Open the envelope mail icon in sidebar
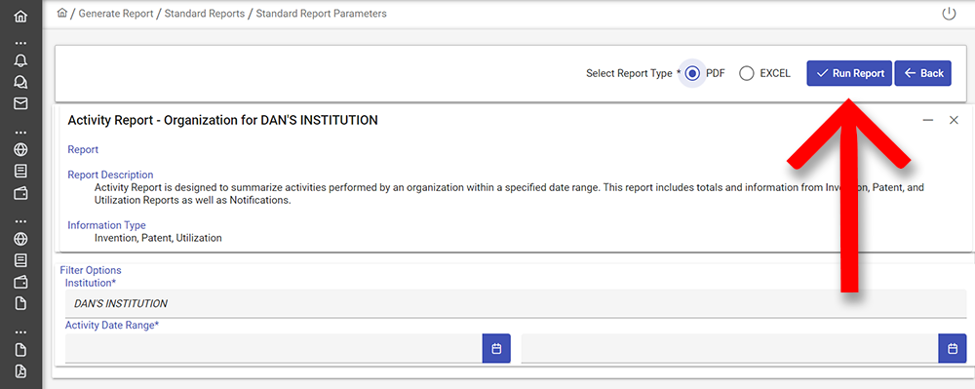975x389 pixels. pos(20,103)
